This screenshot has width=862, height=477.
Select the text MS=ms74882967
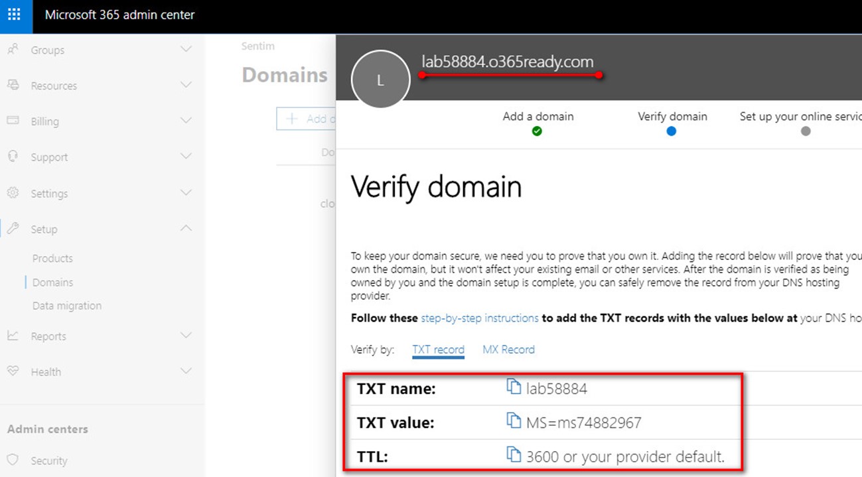(x=584, y=423)
